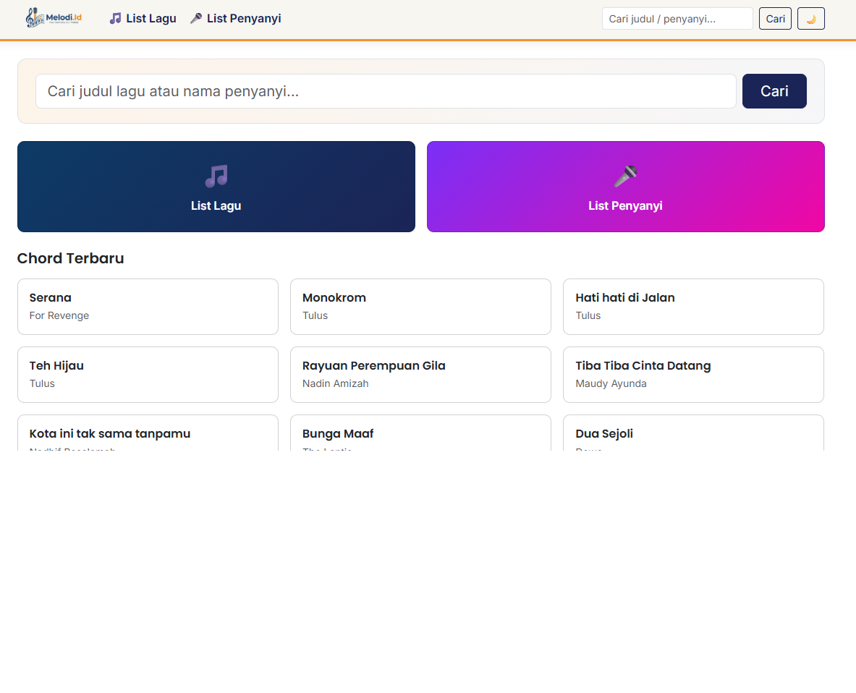Click the List Penyanyi card label
The width and height of the screenshot is (856, 693).
(x=626, y=205)
